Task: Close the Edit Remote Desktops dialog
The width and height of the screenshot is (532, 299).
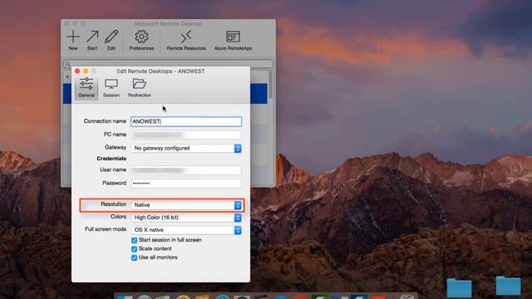Action: [x=77, y=71]
